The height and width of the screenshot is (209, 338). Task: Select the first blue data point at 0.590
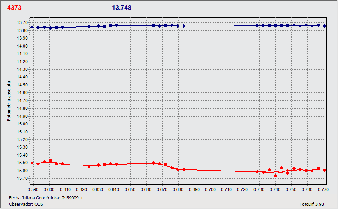pyautogui.click(x=32, y=27)
